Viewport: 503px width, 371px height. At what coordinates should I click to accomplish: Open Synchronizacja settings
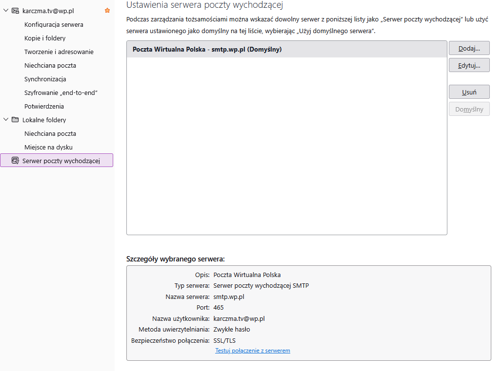coord(45,79)
